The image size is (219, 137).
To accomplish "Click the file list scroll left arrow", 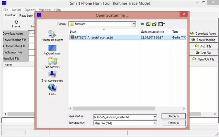I will pos(71,108).
